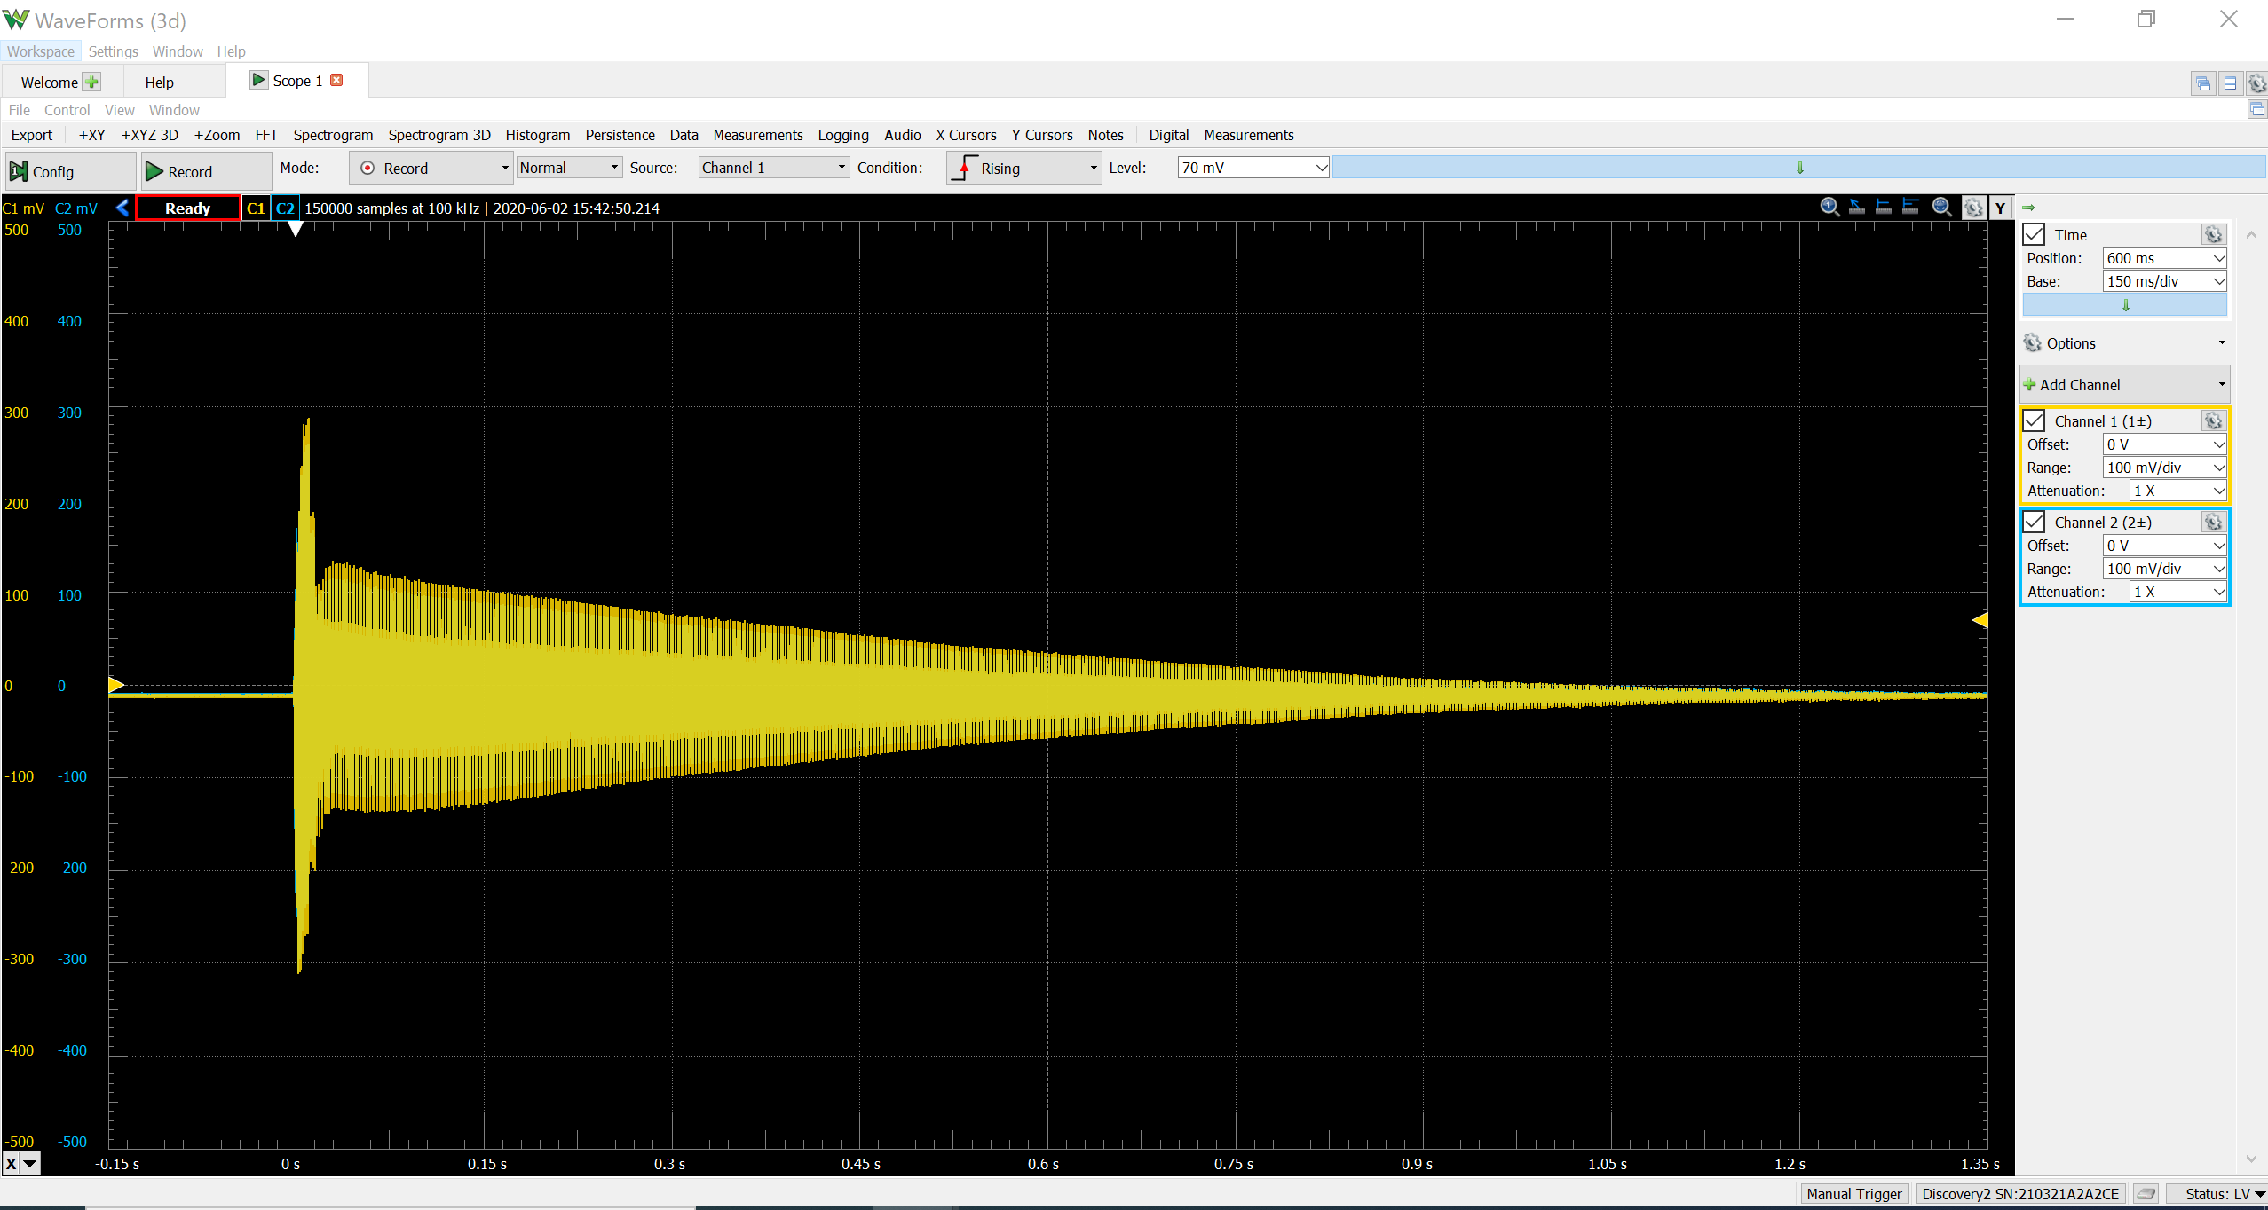The image size is (2268, 1210).
Task: Click the Config button
Action: [70, 171]
